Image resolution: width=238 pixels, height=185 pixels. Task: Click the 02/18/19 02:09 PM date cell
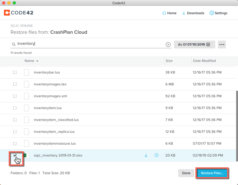[x=208, y=155]
